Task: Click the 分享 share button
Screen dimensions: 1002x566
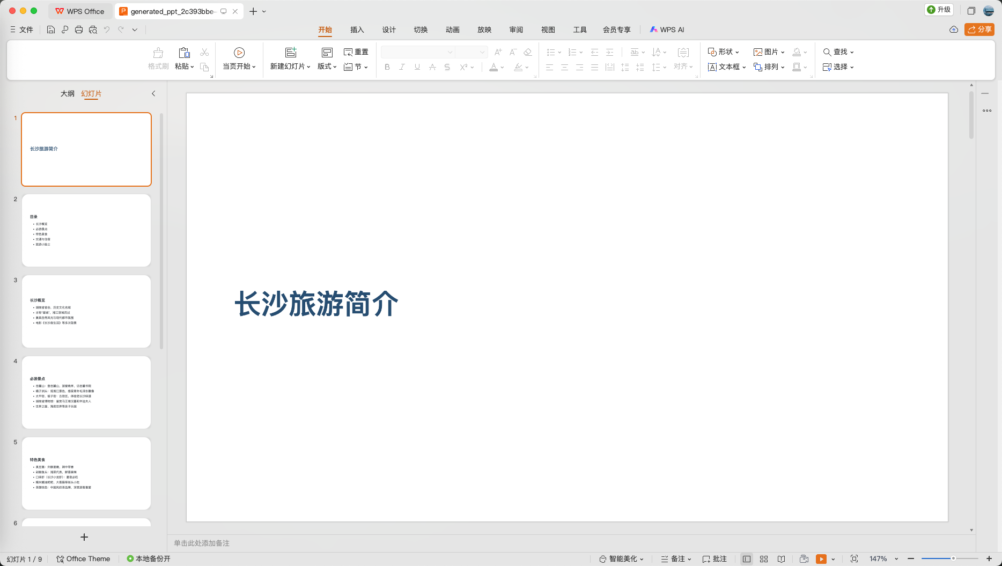Action: pos(979,30)
